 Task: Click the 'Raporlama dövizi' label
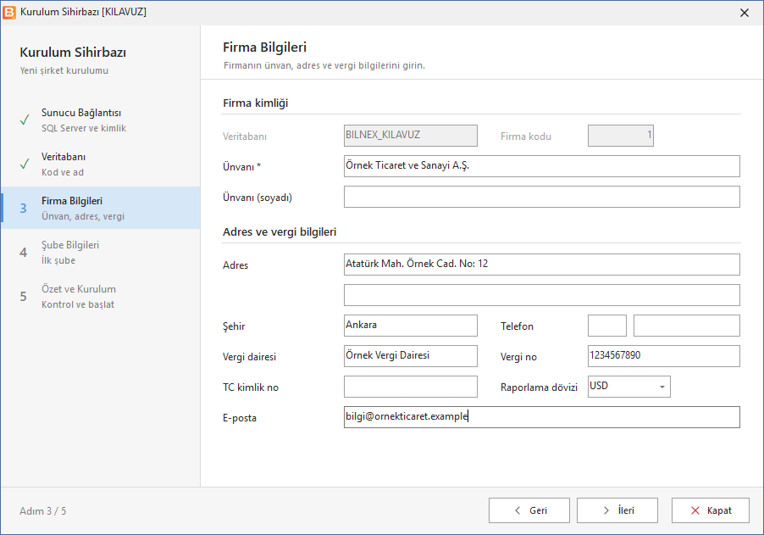(539, 387)
